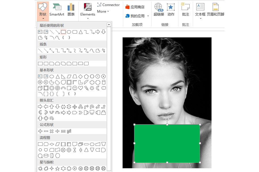Pick the up arrow in 箭头总汇
Image resolution: width=259 pixels, height=172 pixels.
point(52,107)
